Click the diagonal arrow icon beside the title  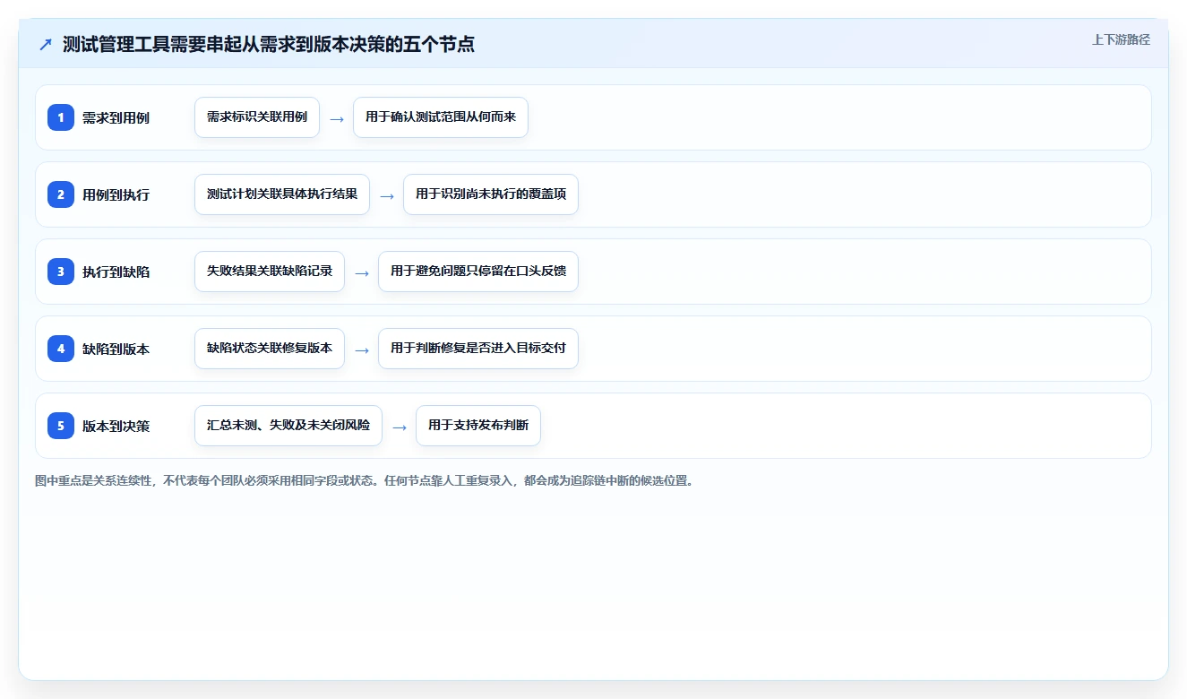pos(46,44)
